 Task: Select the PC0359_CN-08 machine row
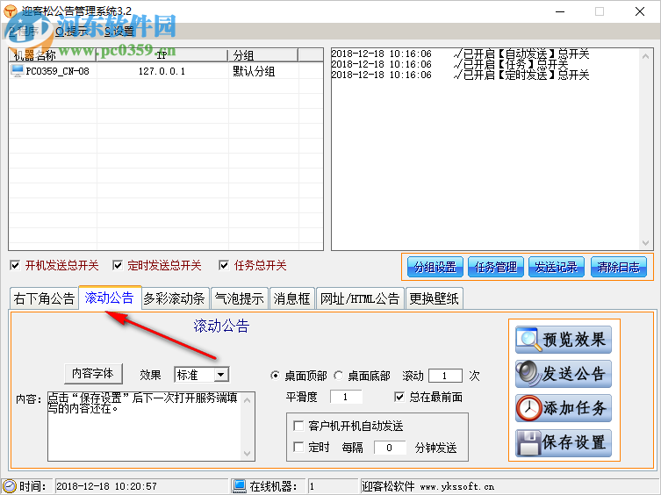(166, 71)
